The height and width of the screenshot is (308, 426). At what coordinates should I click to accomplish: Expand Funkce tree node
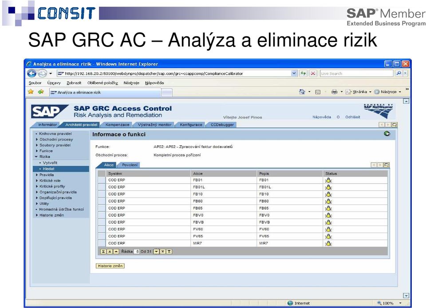(x=37, y=151)
